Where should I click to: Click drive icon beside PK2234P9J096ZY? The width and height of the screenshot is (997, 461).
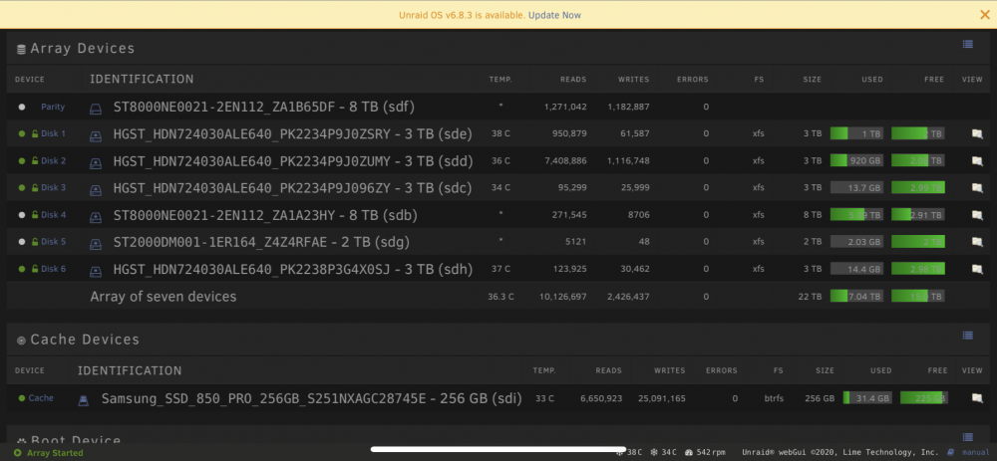(x=96, y=190)
